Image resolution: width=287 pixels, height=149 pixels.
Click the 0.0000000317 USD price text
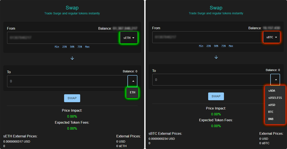tap(17, 142)
